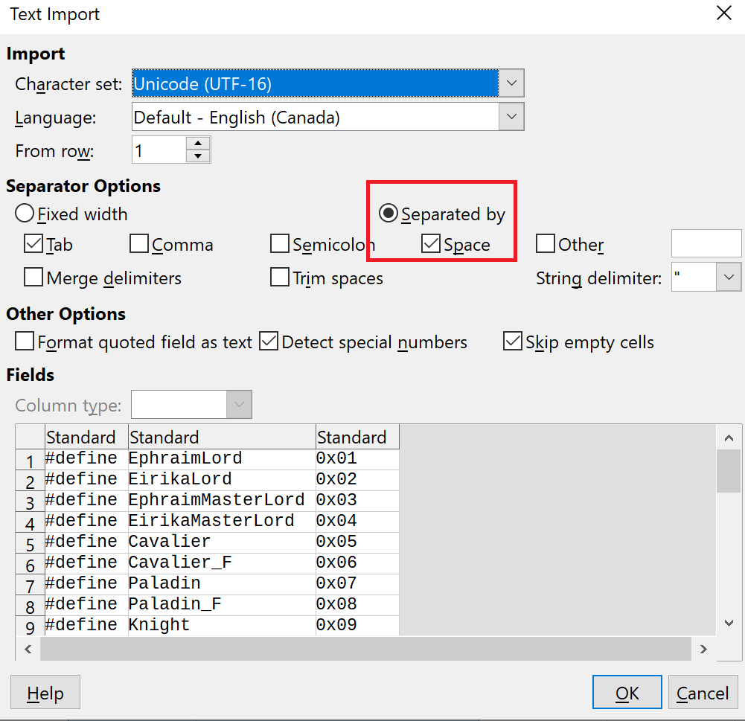Toggle the Merge delimiters checkbox

33,277
